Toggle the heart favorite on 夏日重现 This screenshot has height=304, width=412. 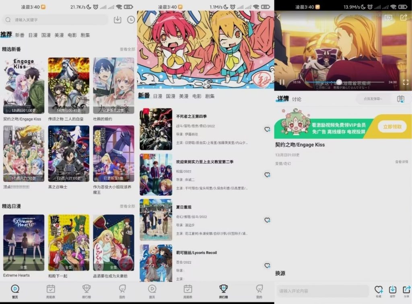coord(267,220)
